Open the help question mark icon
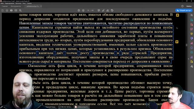This screenshot has height=109, width=194. pyautogui.click(x=182, y=6)
